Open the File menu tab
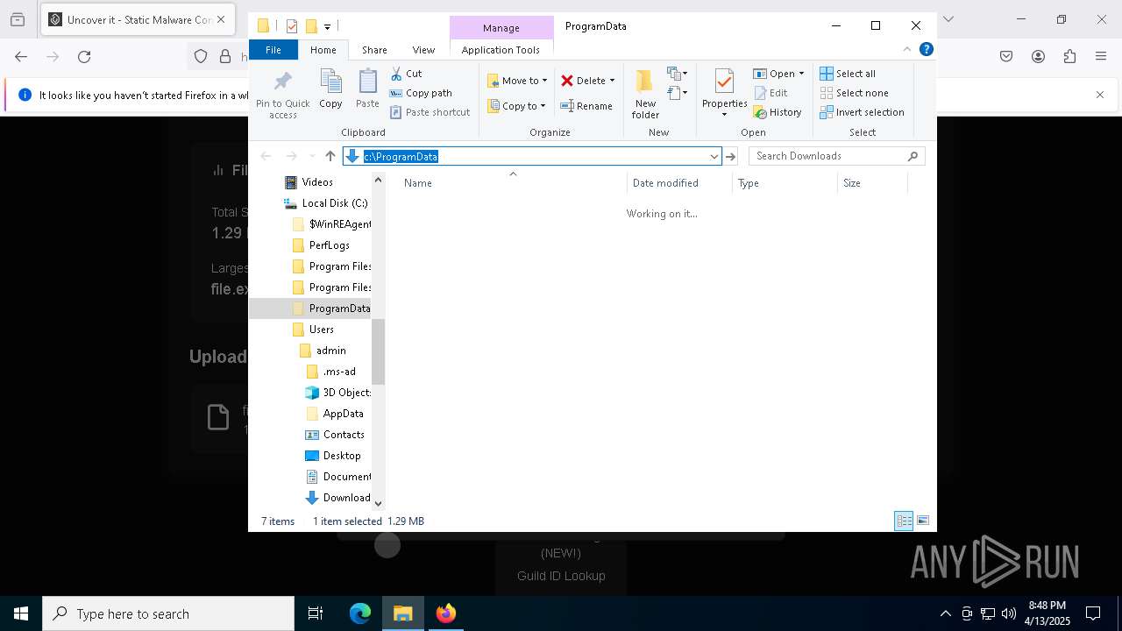Viewport: 1122px width, 631px height. tap(273, 50)
